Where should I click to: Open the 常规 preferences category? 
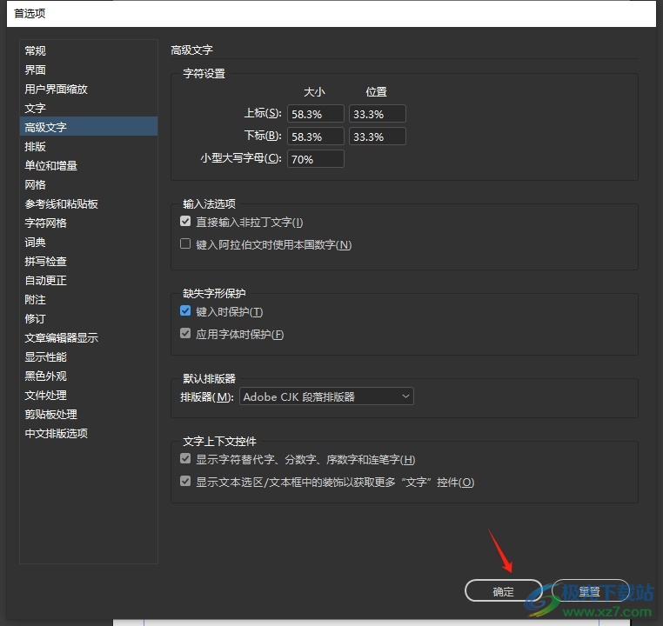89,50
